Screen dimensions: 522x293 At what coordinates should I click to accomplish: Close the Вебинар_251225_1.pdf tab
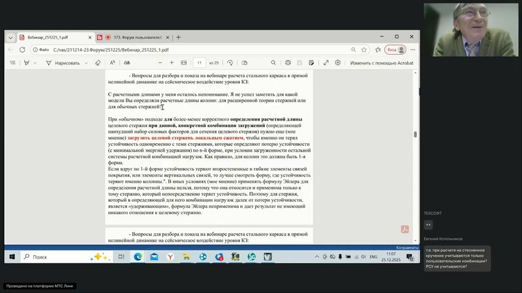89,38
